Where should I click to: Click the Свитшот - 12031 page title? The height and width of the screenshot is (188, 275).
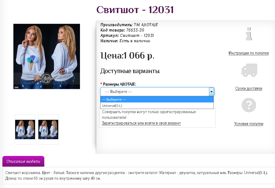coord(135,10)
